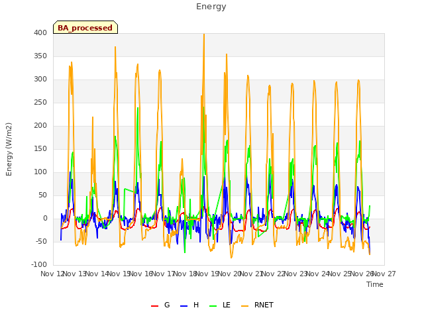Click the 400 y-axis label
The height and width of the screenshot is (318, 424).
tap(40, 32)
